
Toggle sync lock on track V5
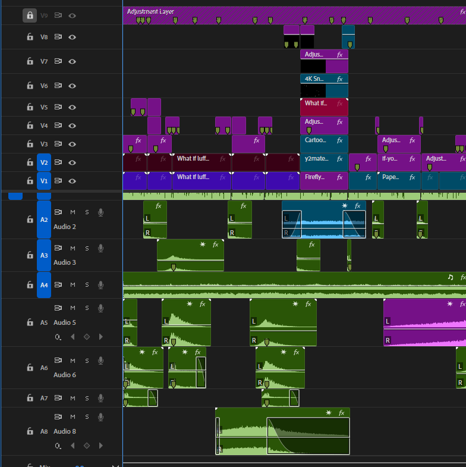coord(58,106)
